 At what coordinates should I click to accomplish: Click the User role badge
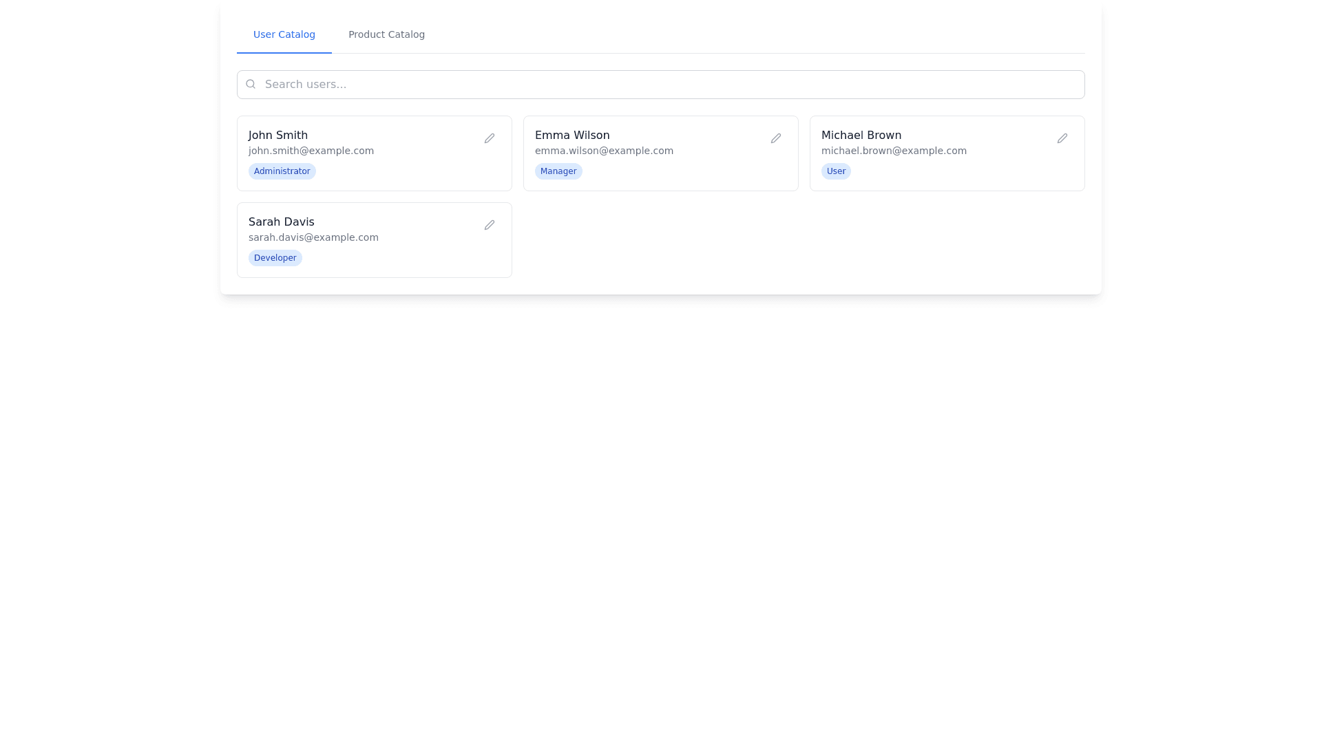(x=836, y=171)
